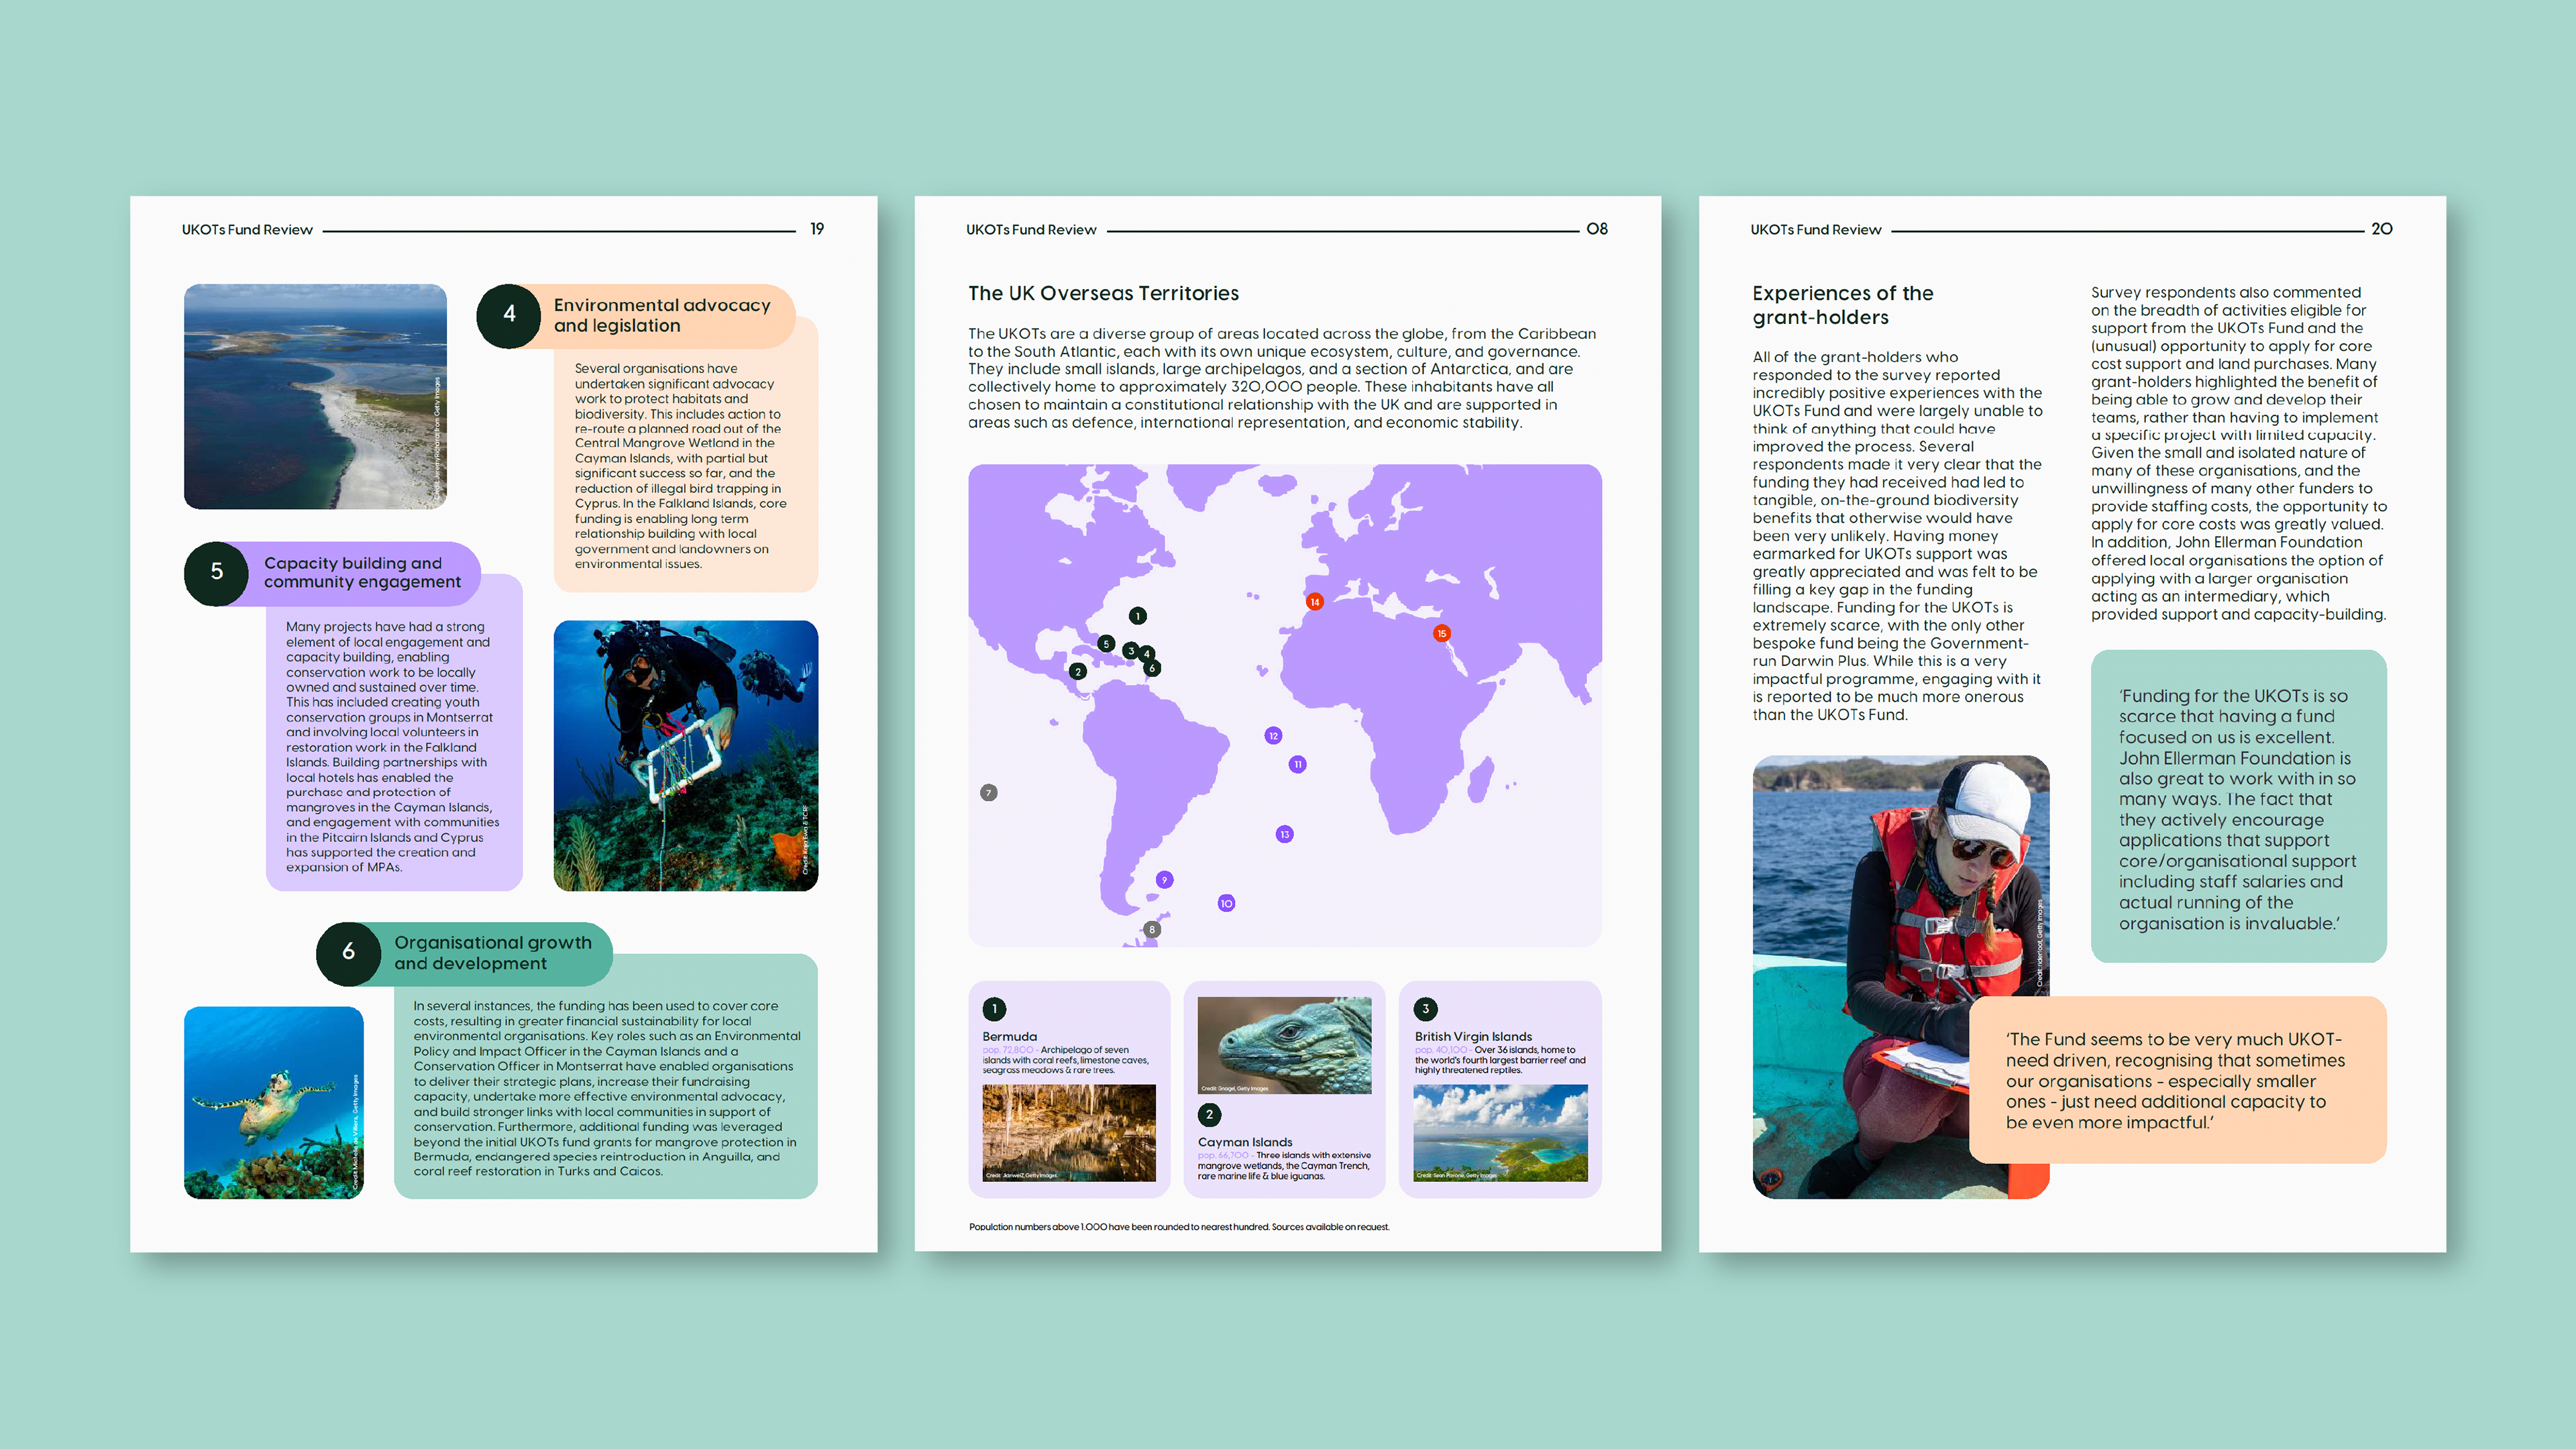Viewport: 2576px width, 1449px height.
Task: Select purple map marker 11 in the South Atlantic
Action: tap(1298, 764)
